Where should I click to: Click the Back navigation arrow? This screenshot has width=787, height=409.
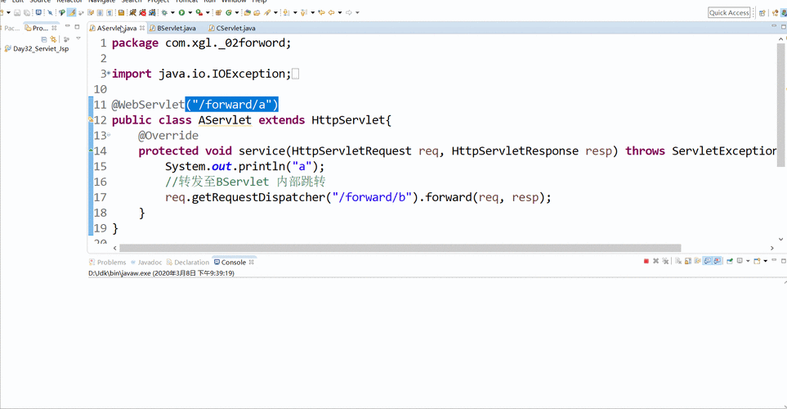[x=331, y=12]
